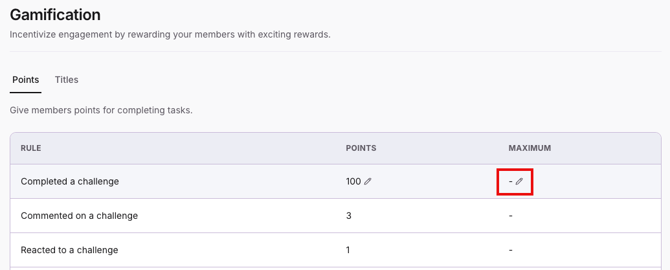The height and width of the screenshot is (270, 670).
Task: Choose the Reacted to a challenge rule
Action: [x=69, y=250]
